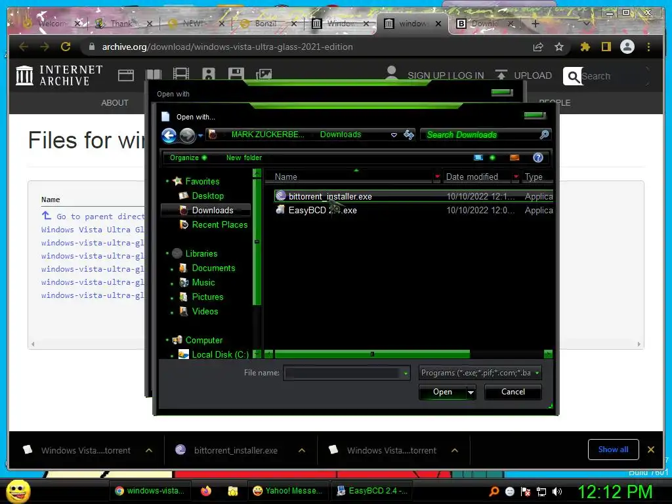This screenshot has width=672, height=504.
Task: Open the Action Center flag tray icon
Action: point(526,492)
